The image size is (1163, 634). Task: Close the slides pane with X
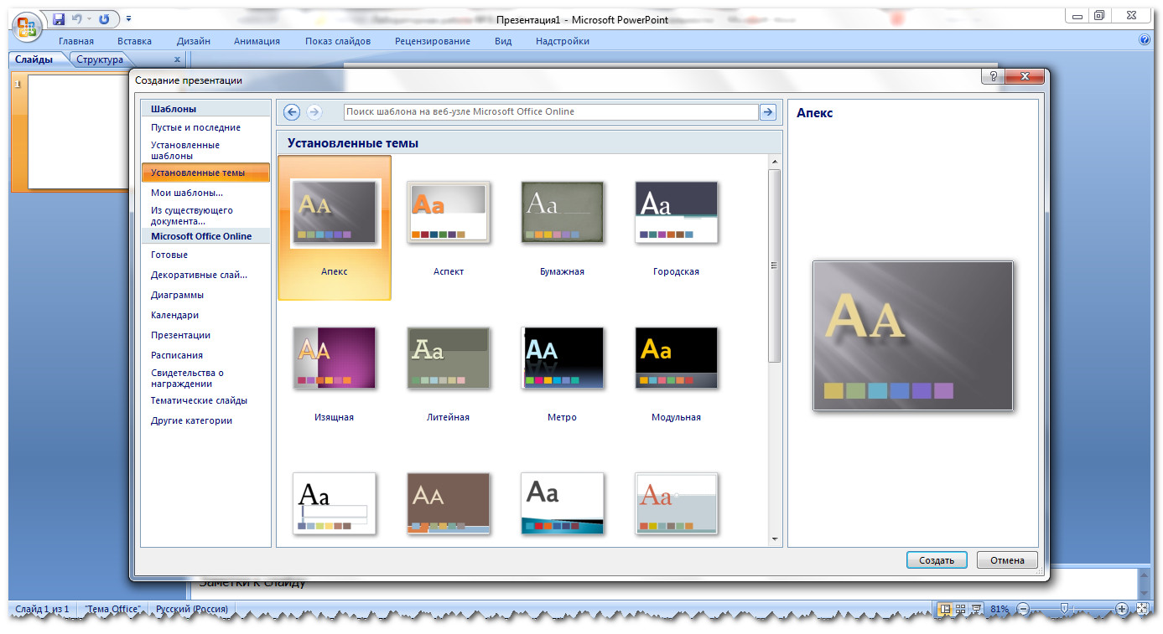click(x=177, y=59)
